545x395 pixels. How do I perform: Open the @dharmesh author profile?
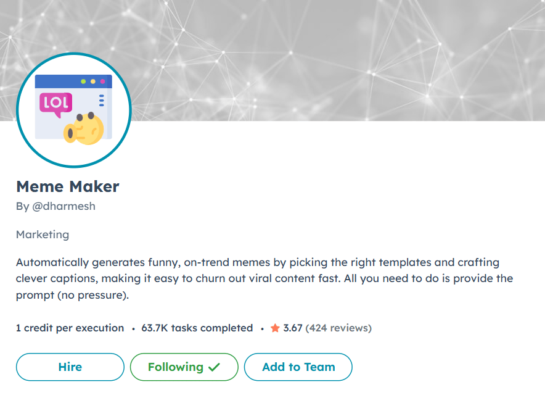click(64, 206)
